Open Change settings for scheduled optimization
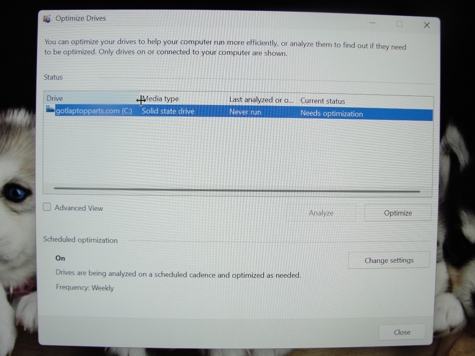Screen dimensions: 475x356 (389, 260)
